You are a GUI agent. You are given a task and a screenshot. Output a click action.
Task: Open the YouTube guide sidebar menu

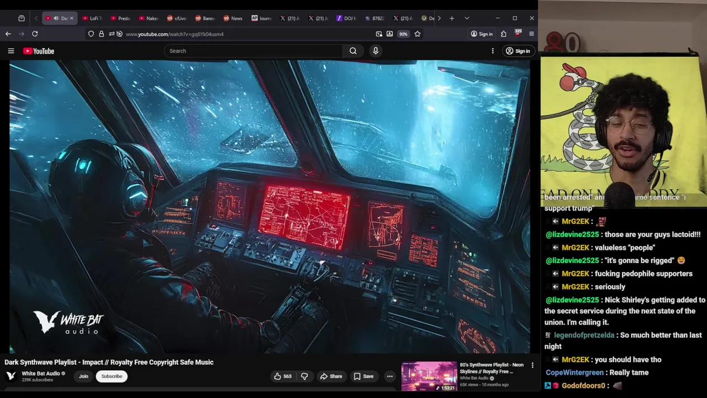(10, 51)
